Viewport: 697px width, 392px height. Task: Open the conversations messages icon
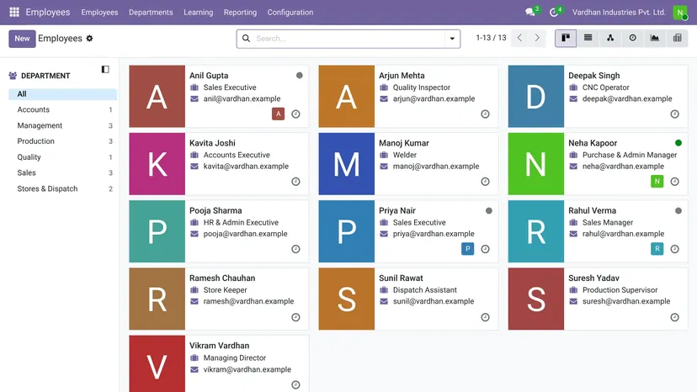[x=530, y=12]
